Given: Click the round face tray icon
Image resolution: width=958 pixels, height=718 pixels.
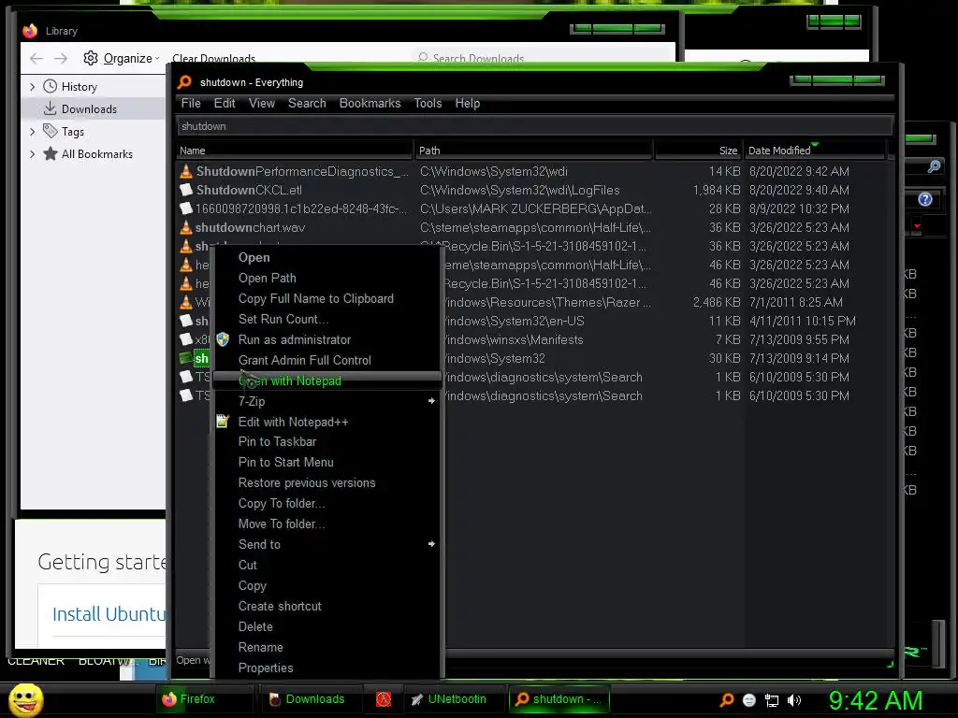Looking at the screenshot, I should click(x=749, y=699).
